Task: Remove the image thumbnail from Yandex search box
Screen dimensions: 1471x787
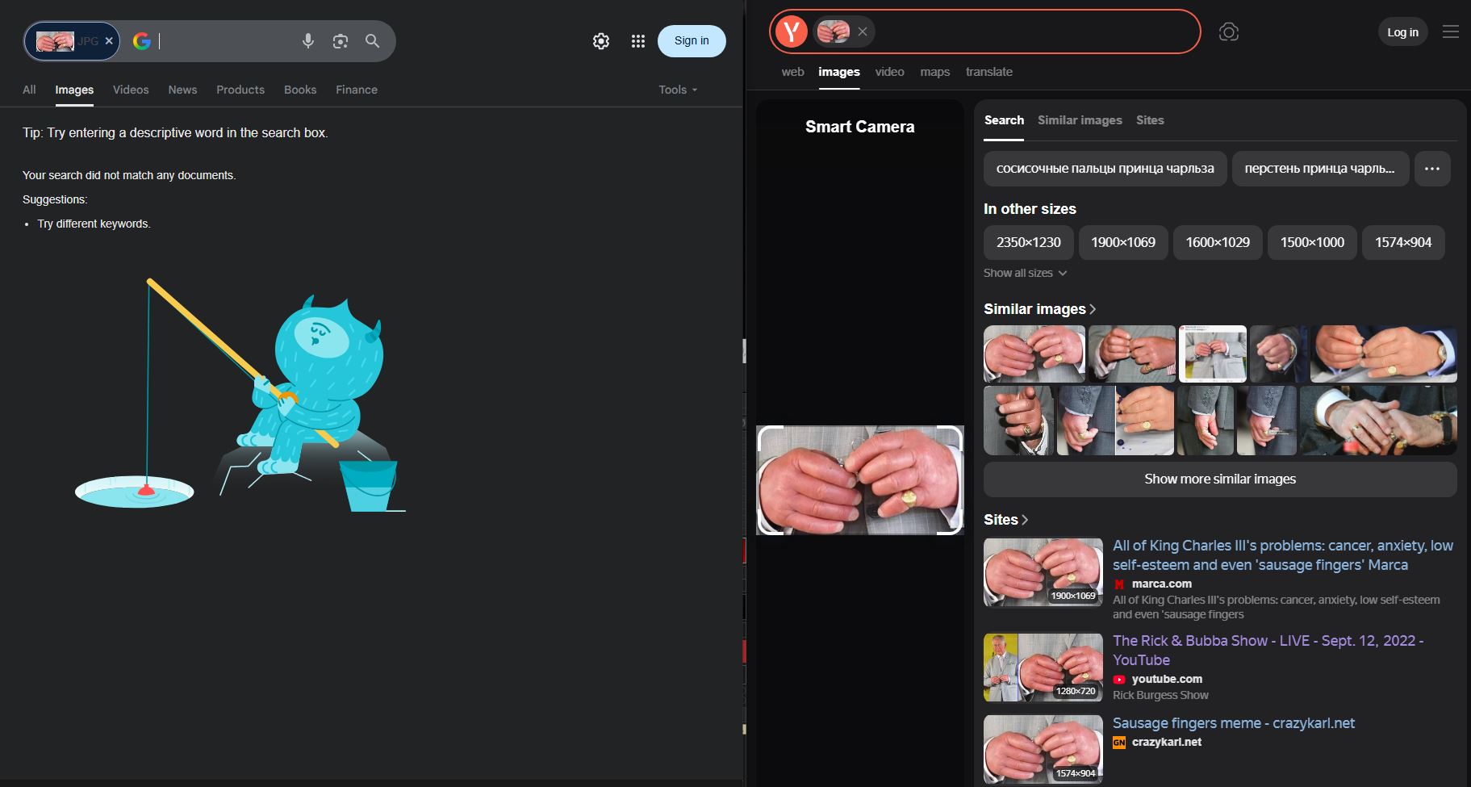Action: (x=863, y=31)
